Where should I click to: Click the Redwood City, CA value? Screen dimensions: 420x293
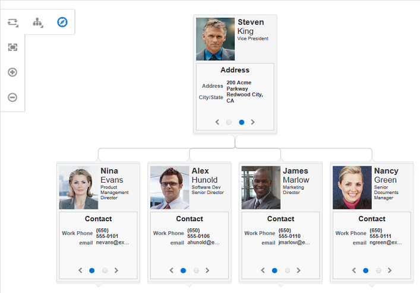(x=245, y=98)
